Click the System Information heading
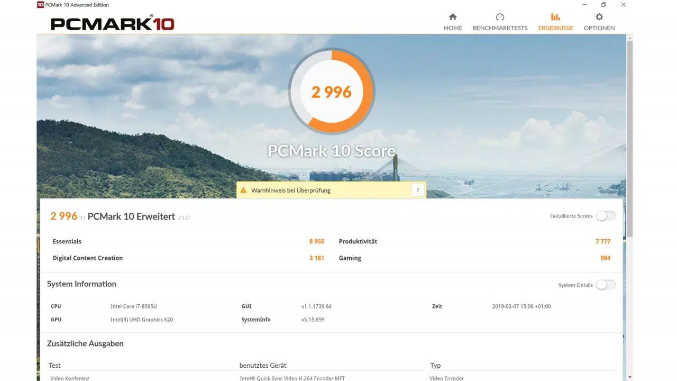The image size is (677, 381). (x=81, y=284)
